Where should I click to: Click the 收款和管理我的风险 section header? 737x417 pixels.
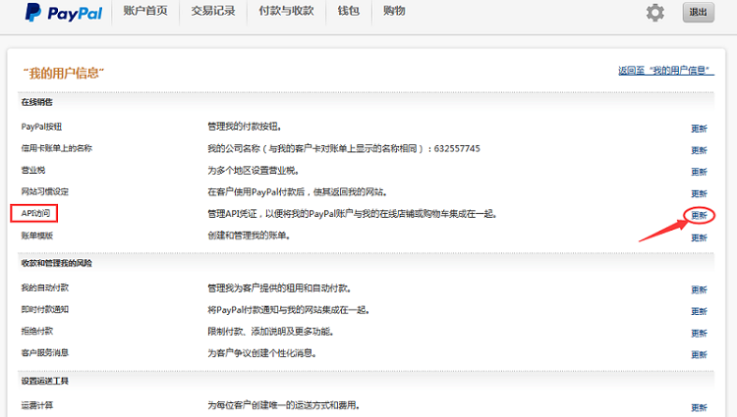[56, 263]
